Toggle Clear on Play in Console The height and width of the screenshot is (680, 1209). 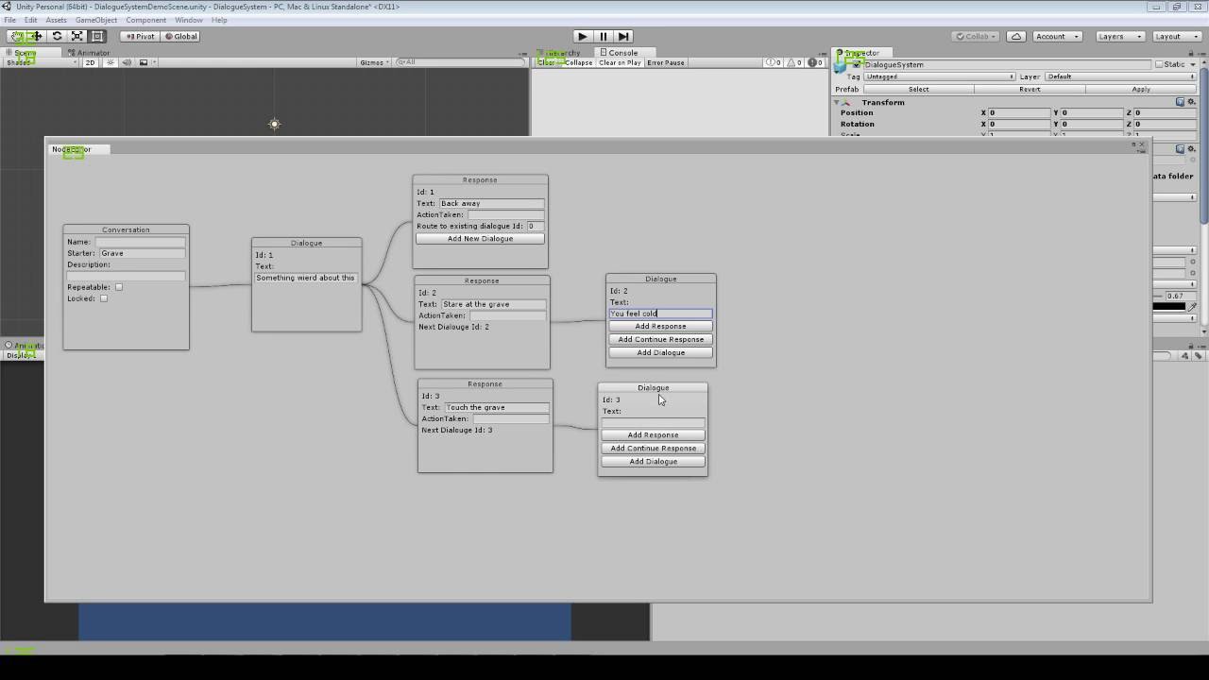(x=620, y=62)
